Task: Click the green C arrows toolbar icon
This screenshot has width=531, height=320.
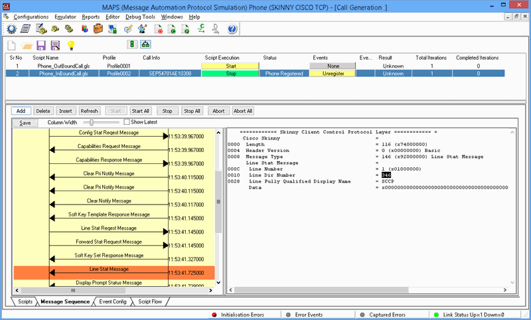Action: tap(202, 29)
